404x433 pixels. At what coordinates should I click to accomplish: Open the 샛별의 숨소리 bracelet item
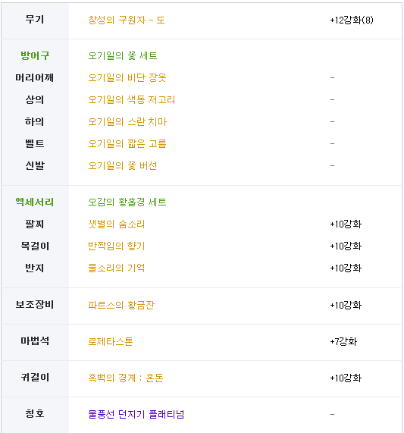tap(117, 224)
